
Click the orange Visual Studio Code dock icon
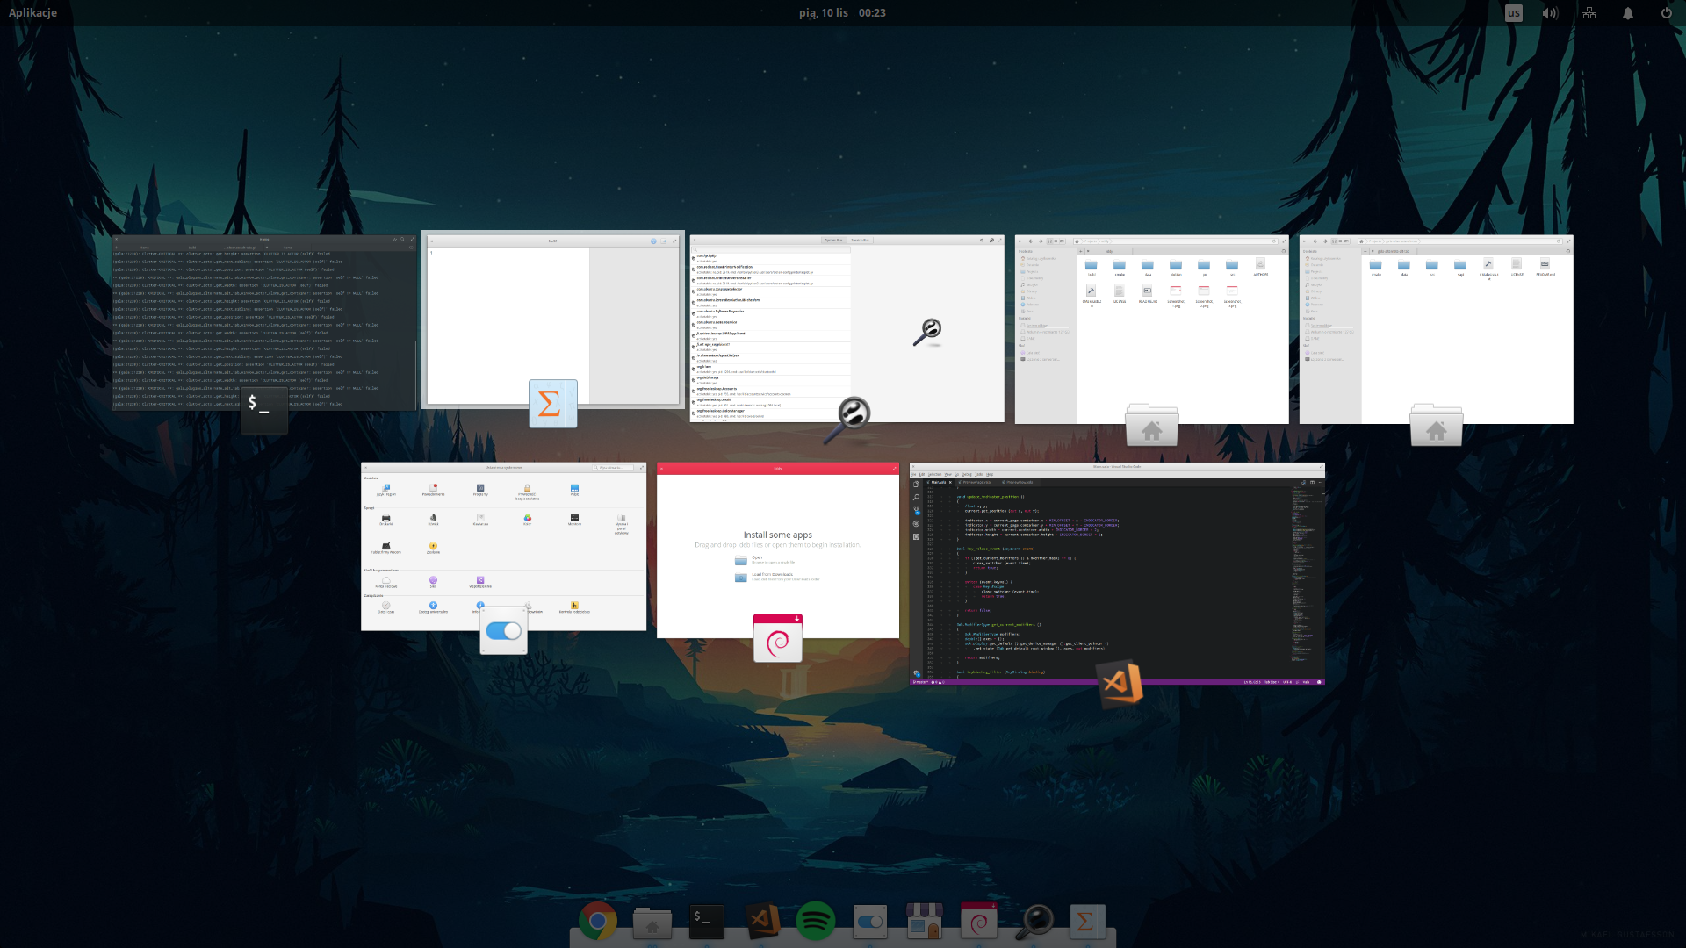click(761, 922)
